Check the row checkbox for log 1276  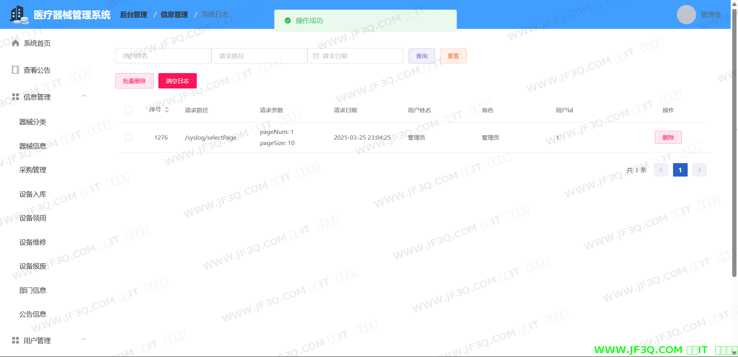[x=129, y=137]
